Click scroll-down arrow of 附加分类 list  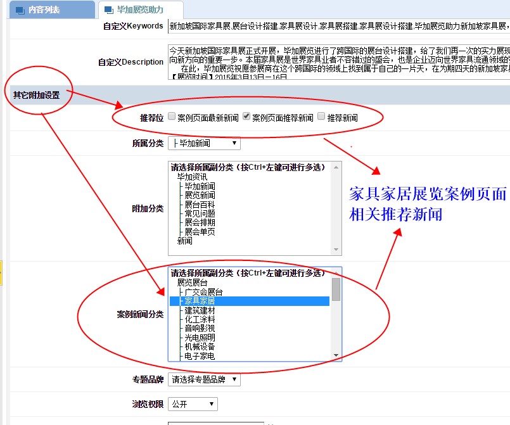pyautogui.click(x=336, y=250)
